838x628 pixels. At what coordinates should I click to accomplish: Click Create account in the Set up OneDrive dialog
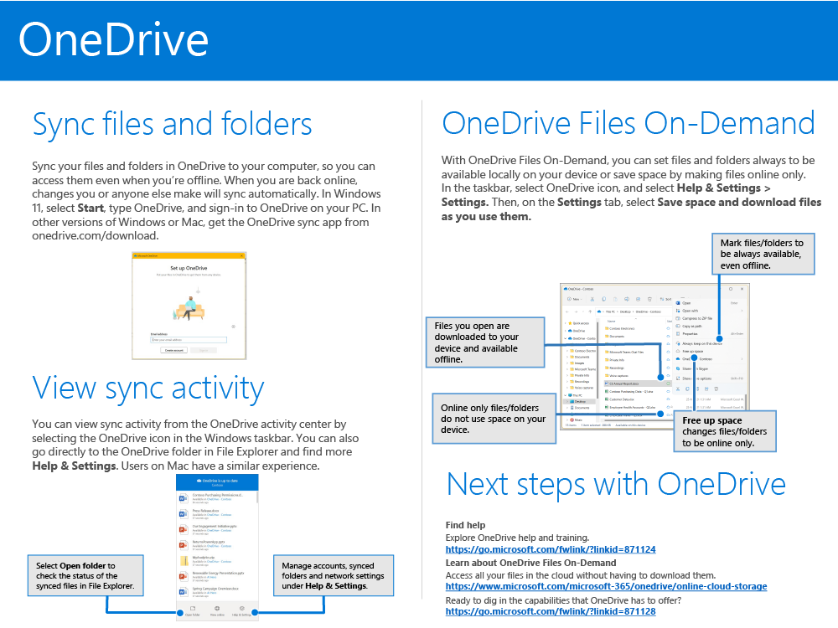173,350
